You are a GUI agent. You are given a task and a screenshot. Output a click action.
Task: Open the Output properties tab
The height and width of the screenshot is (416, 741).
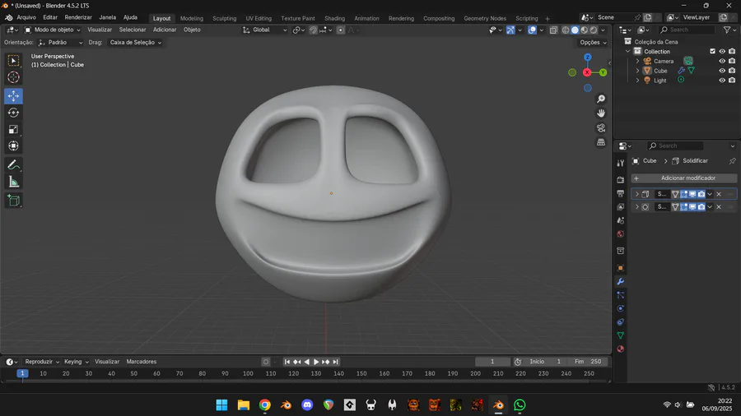coord(621,193)
